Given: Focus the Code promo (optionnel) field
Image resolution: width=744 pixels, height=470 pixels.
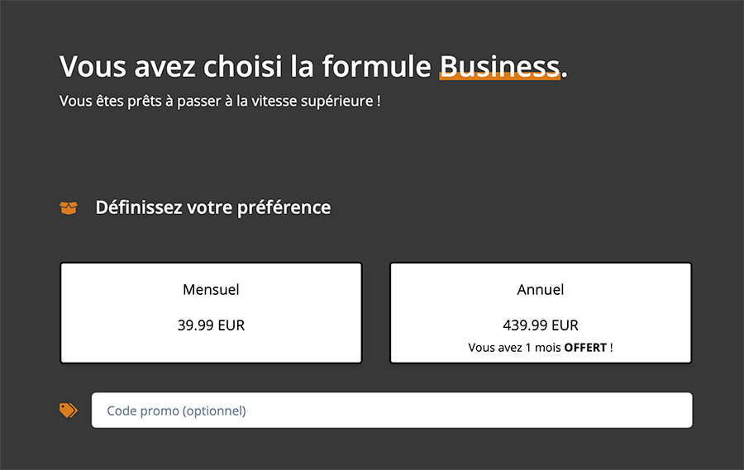Looking at the screenshot, I should click(392, 411).
